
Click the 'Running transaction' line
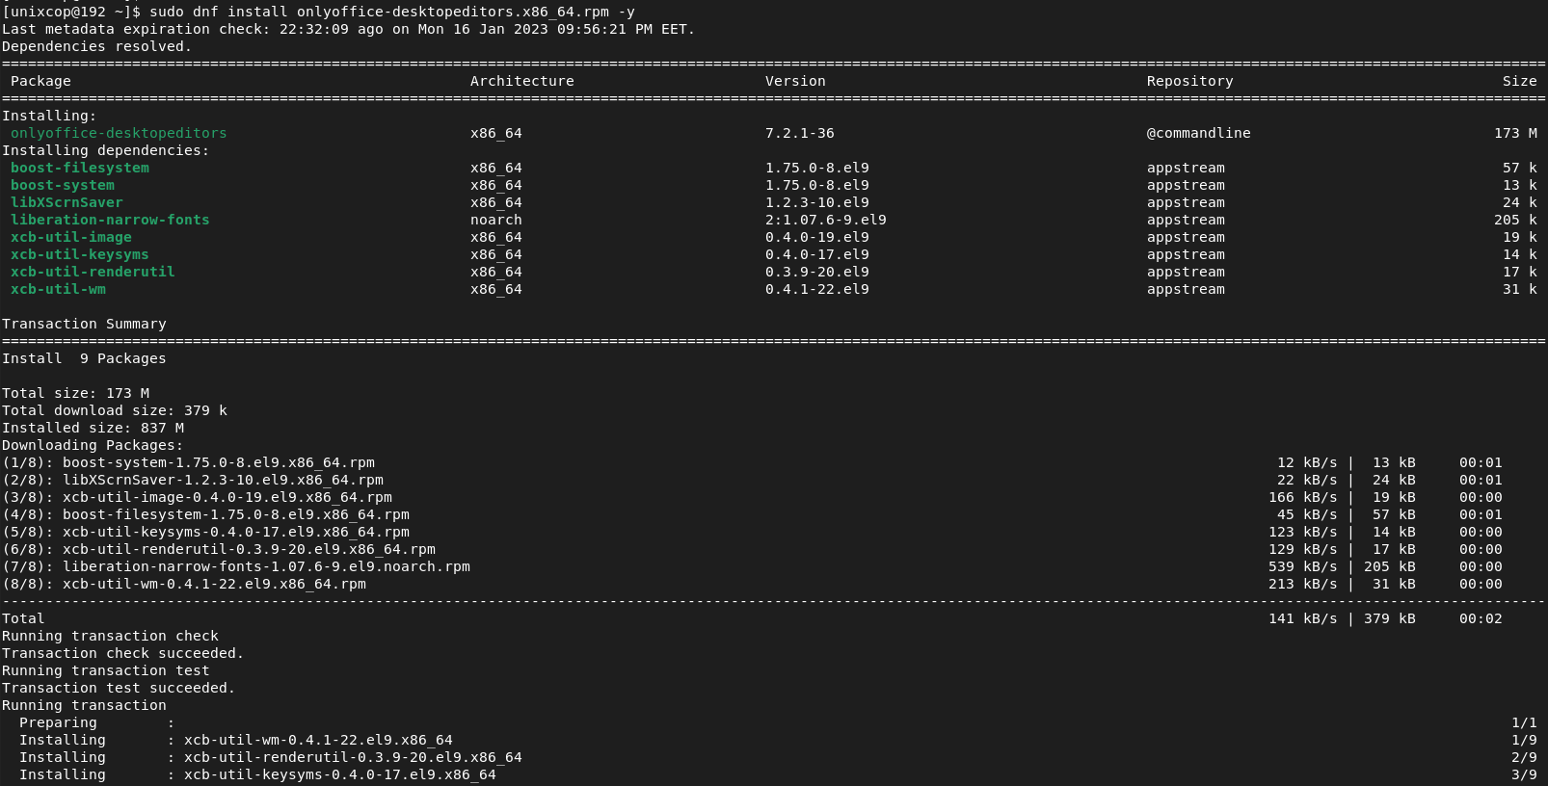coord(84,705)
